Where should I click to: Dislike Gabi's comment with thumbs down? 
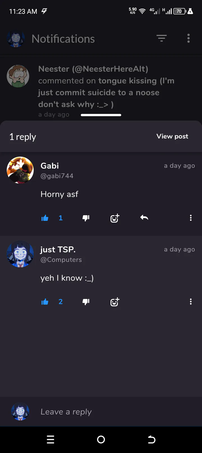point(86,218)
